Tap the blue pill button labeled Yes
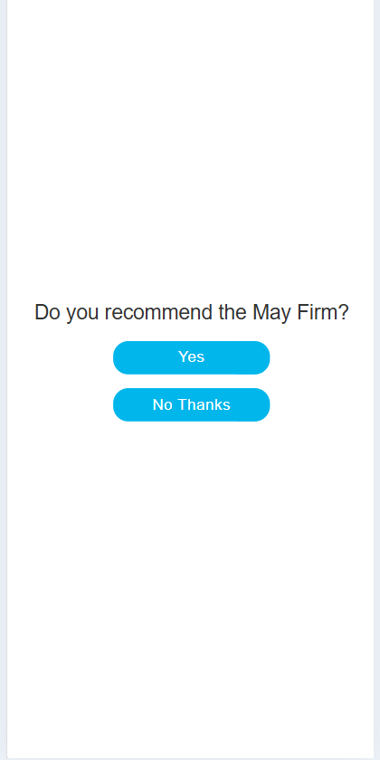 click(x=192, y=357)
